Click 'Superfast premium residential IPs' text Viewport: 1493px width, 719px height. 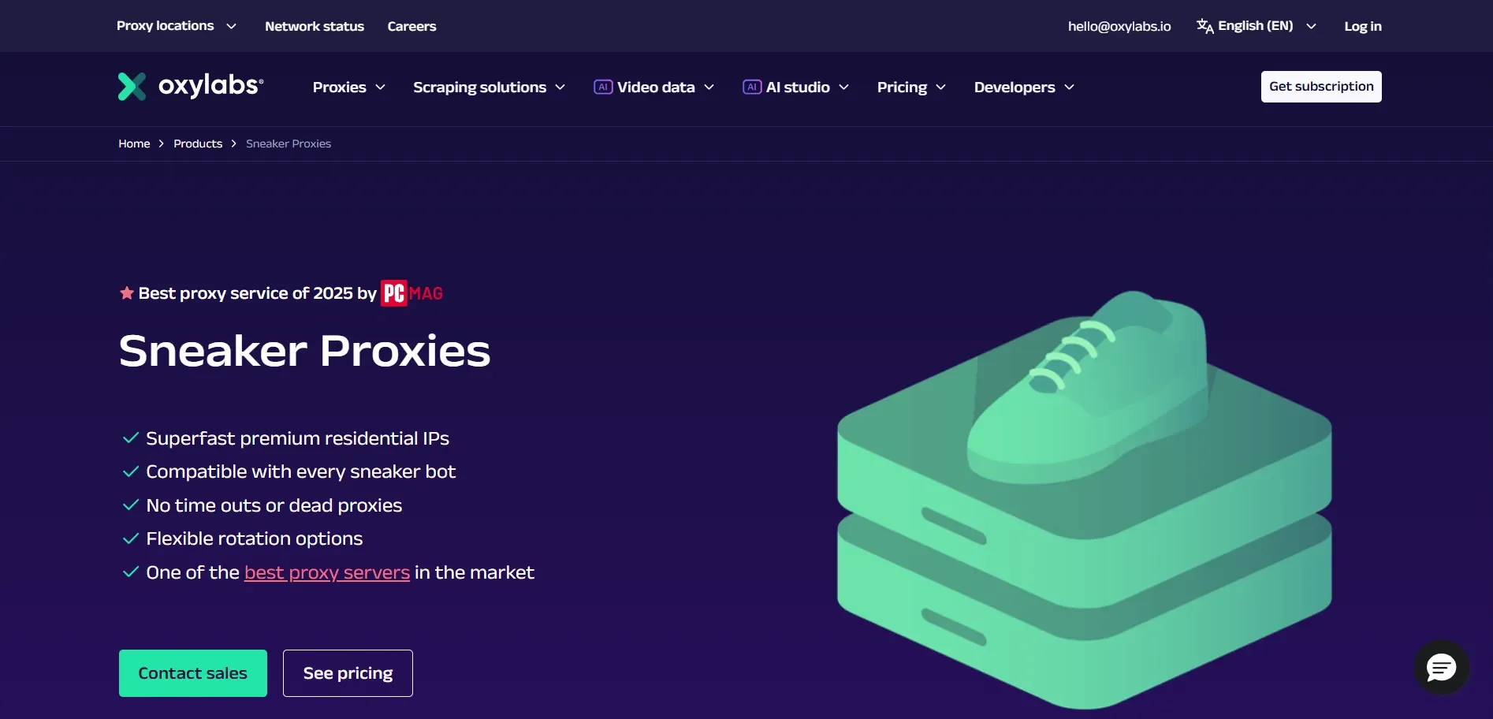point(298,438)
